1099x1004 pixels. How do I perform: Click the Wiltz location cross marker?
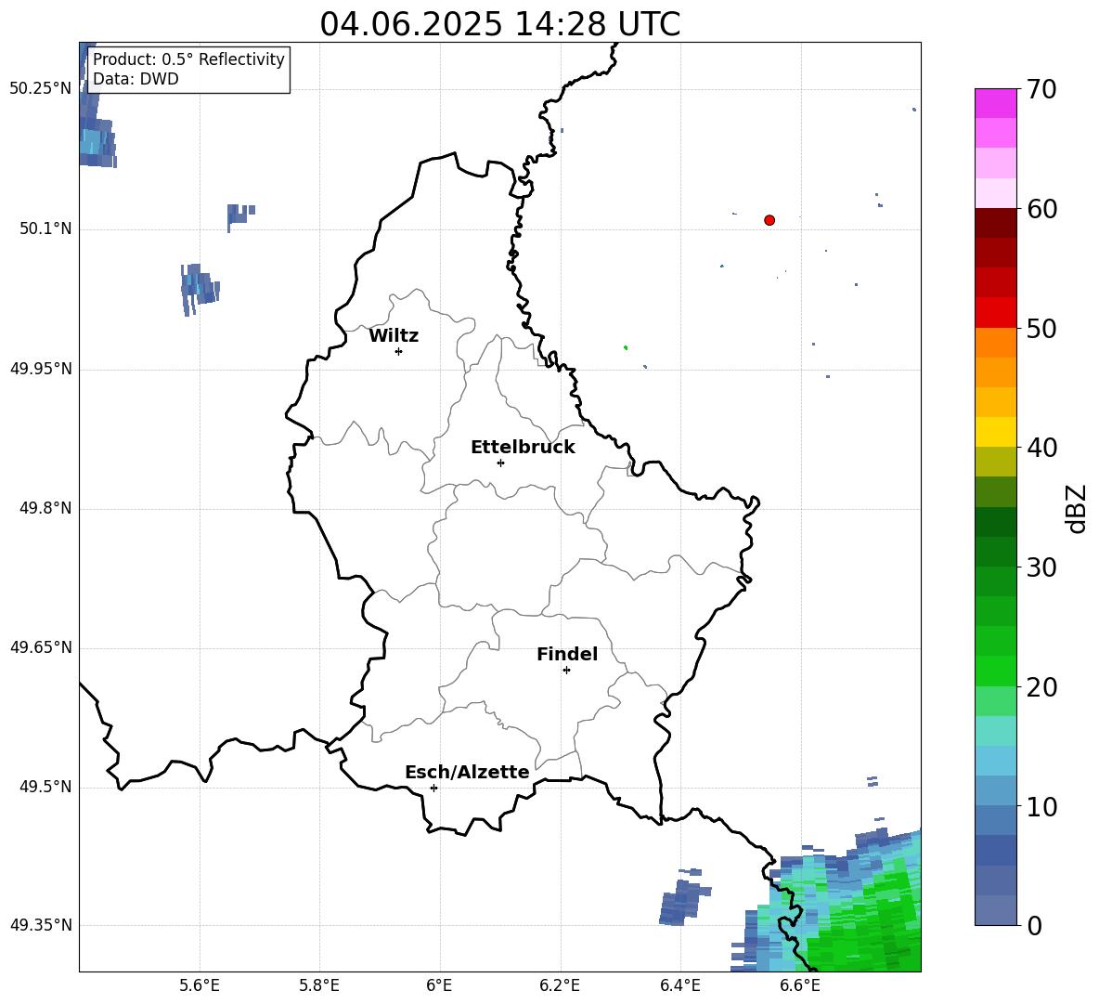pos(398,351)
